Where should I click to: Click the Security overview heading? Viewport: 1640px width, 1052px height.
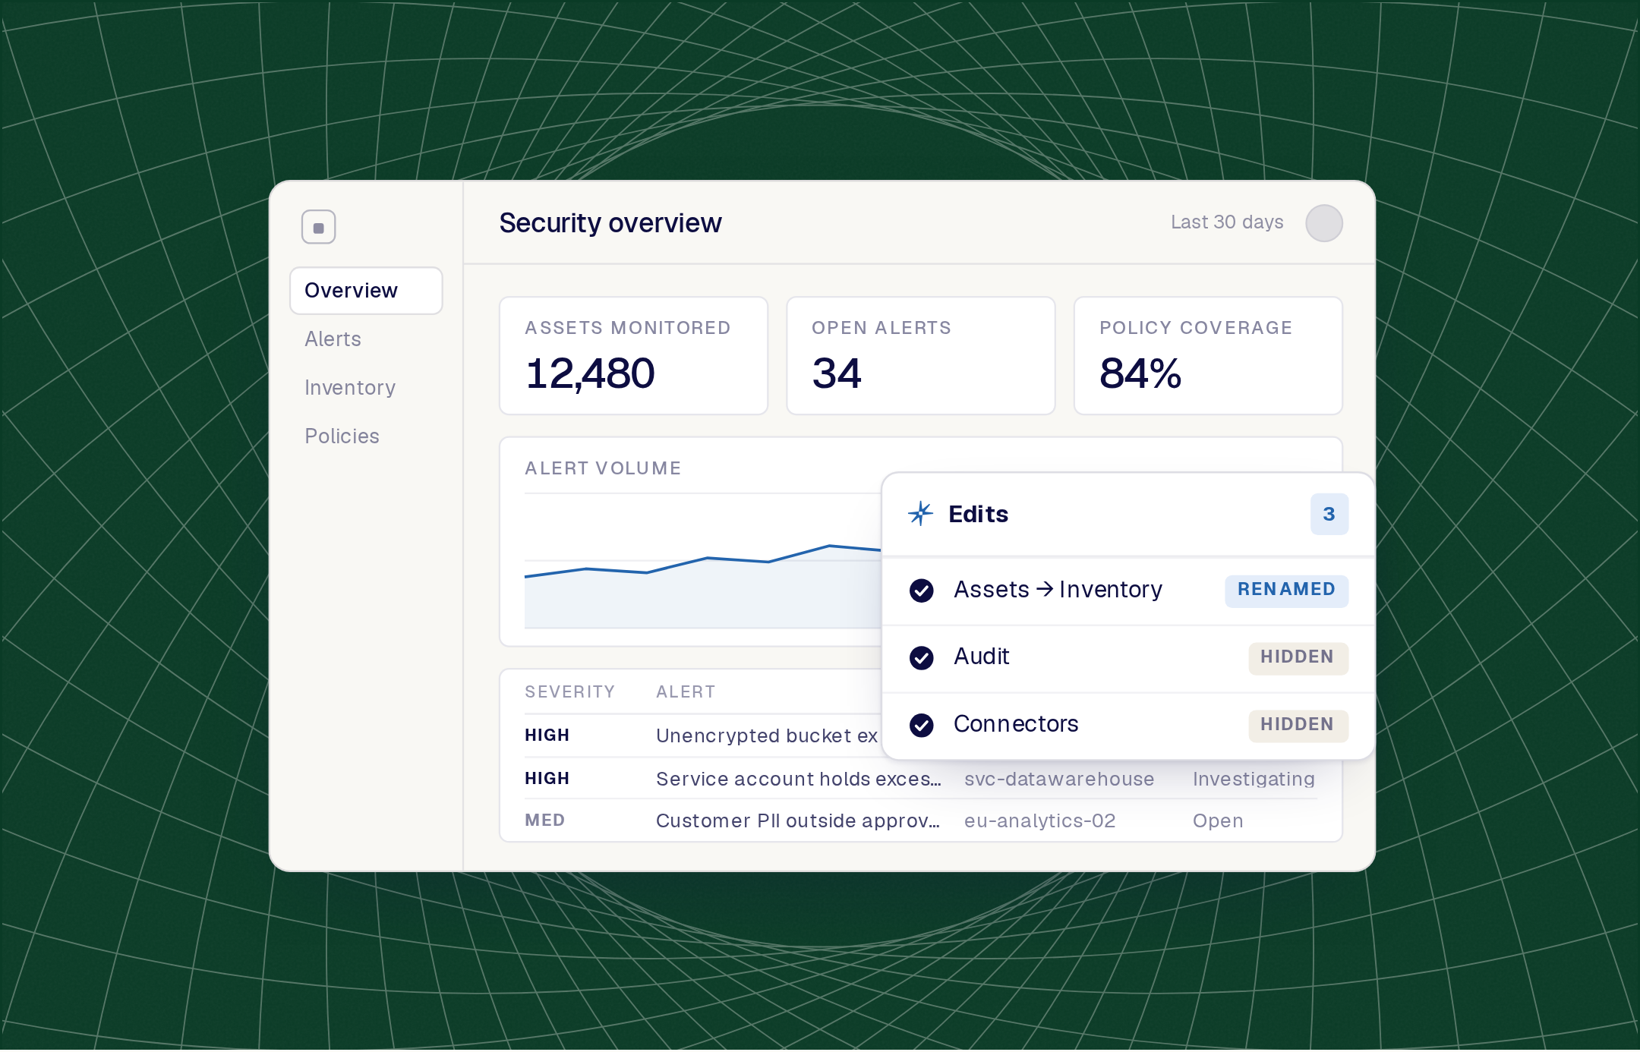click(x=610, y=223)
